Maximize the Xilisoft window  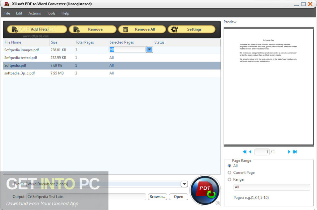pyautogui.click(x=303, y=4)
